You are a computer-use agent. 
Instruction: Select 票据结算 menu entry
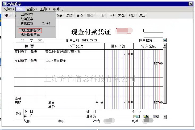click(27, 23)
